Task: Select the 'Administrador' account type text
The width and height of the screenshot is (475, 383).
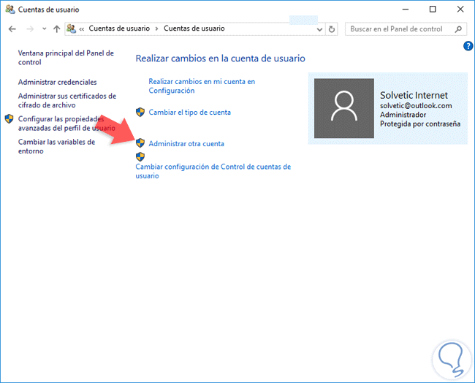Action: click(x=403, y=115)
